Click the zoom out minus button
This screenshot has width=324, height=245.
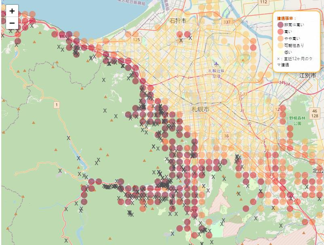point(12,23)
